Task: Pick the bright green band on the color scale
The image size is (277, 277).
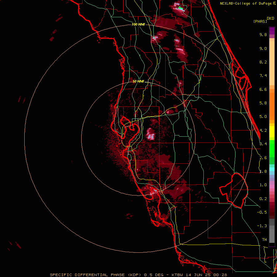Action: coord(272,148)
